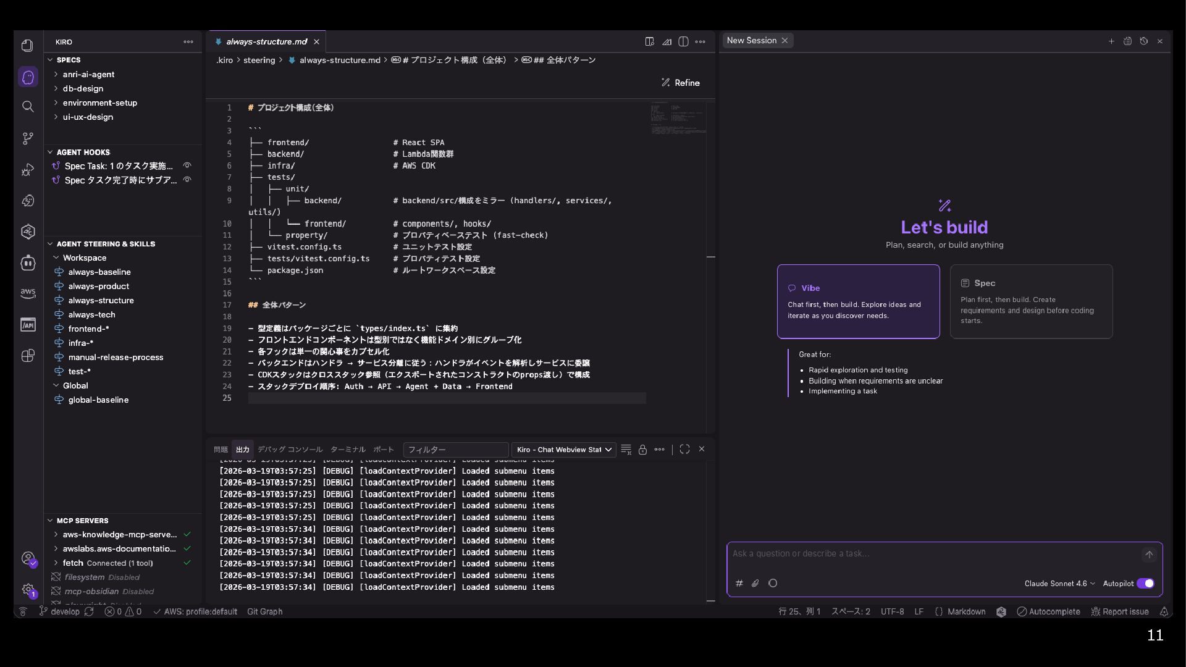Collapse the Workspace steering group

click(56, 258)
